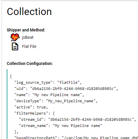Click the jsBeat heart icon
Screen dimensions: 138x139
point(15,37)
